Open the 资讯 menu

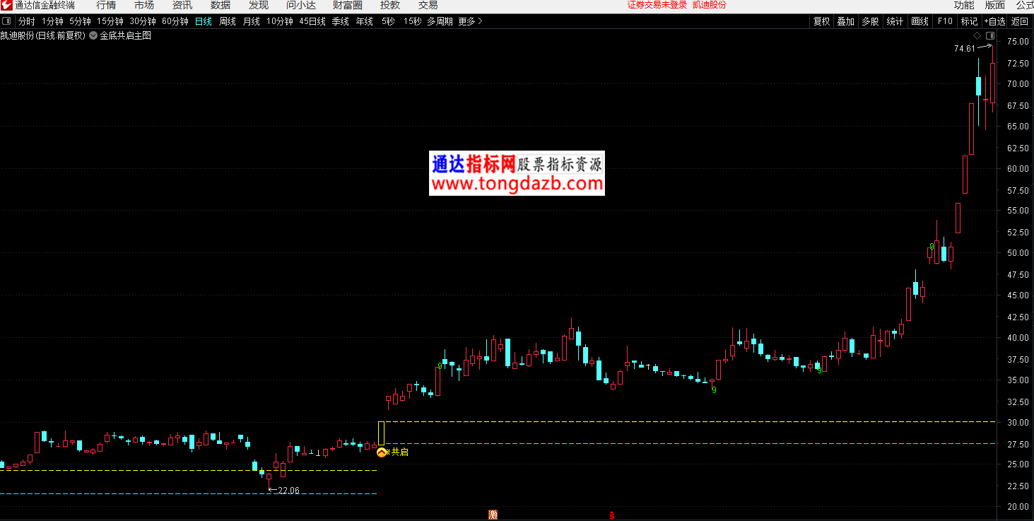(x=182, y=6)
